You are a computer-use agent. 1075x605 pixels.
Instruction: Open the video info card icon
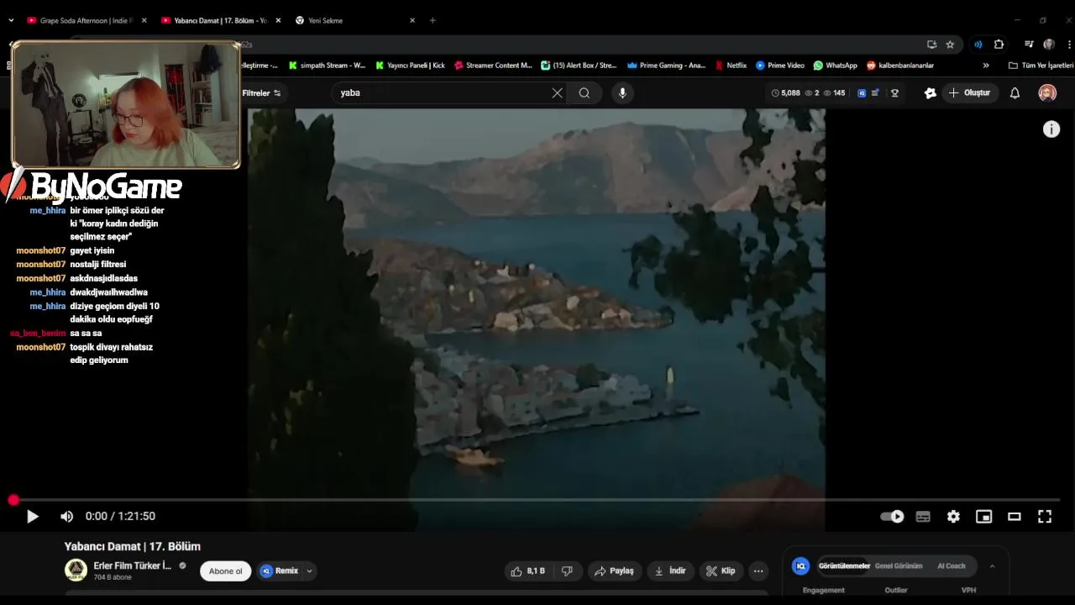click(1051, 129)
